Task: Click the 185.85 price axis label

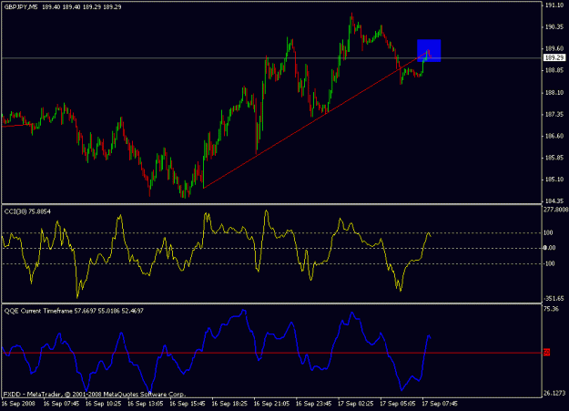Action: tap(554, 158)
